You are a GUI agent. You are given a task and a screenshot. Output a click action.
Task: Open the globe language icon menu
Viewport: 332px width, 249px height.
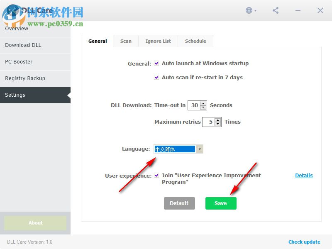(x=249, y=10)
